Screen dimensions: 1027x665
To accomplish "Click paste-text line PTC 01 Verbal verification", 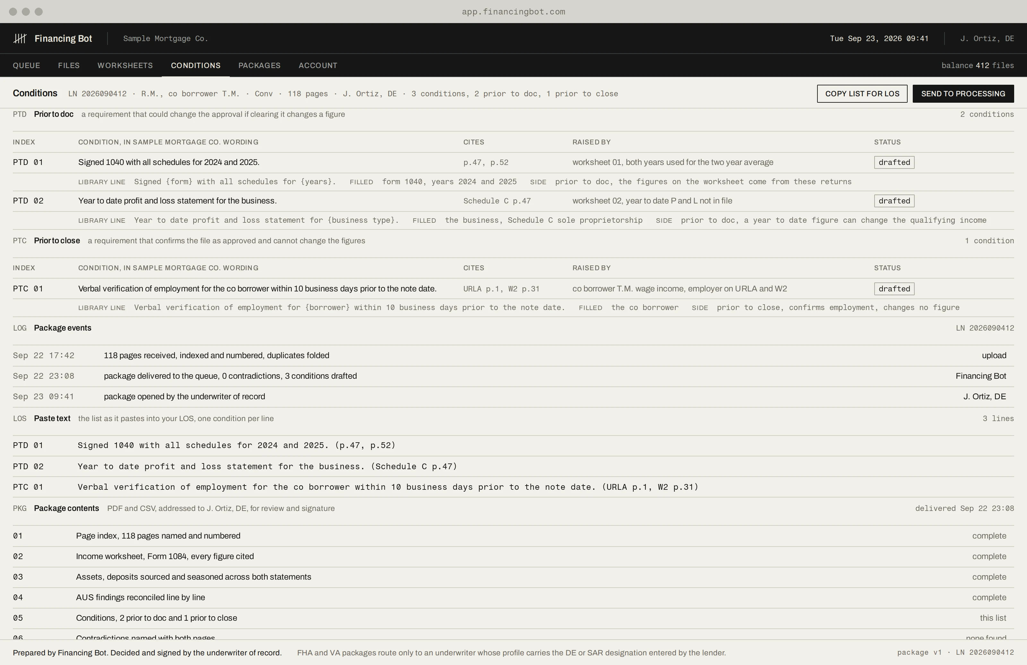I will coord(513,487).
